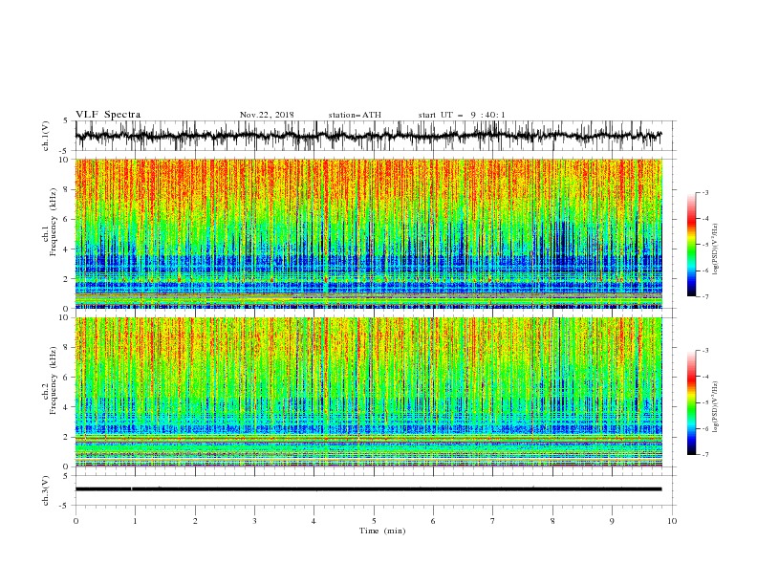
Task: Click the "-7" label on upper color bar
Action: point(705,296)
